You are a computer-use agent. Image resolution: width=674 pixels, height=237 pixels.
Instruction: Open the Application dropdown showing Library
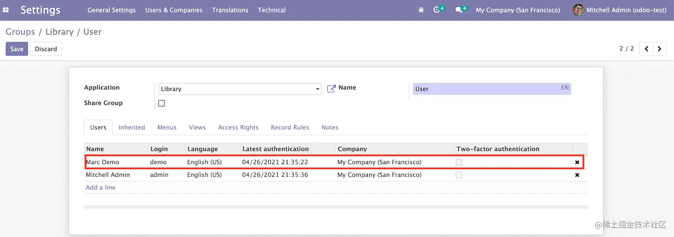[x=240, y=89]
